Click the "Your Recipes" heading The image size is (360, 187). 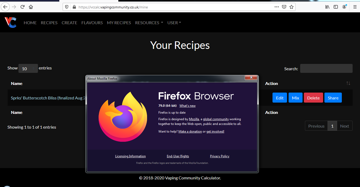point(180,45)
